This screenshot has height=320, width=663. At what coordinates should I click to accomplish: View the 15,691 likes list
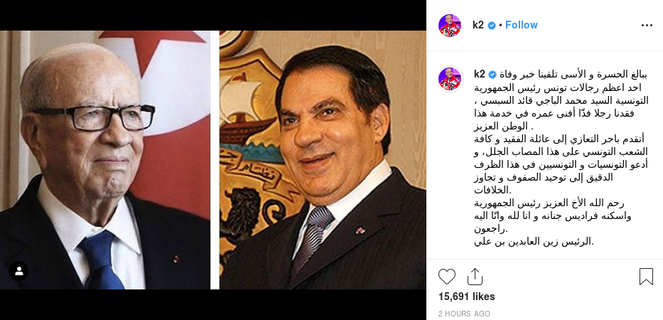pyautogui.click(x=466, y=297)
